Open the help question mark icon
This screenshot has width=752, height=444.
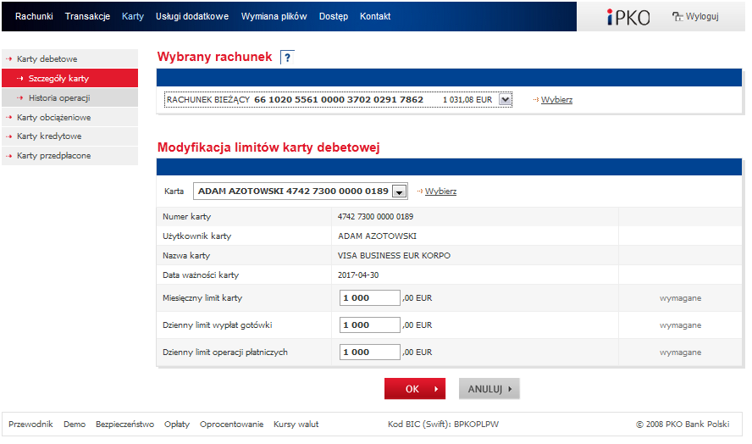point(287,58)
